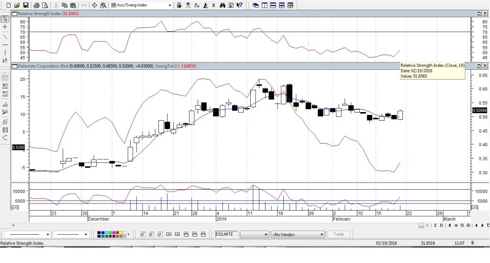Change periodicity with D button
Image resolution: width=490 pixels, height=263 pixels.
point(441,225)
